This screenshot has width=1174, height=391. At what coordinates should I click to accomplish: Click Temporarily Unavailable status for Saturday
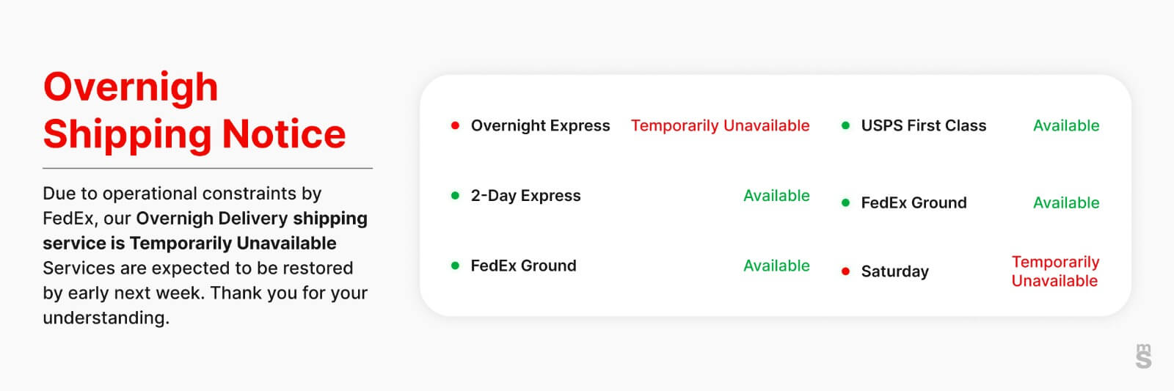click(1055, 271)
